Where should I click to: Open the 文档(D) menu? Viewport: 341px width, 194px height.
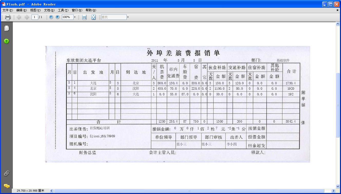click(49, 10)
